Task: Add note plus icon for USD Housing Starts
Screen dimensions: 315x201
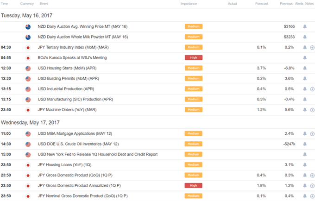Action: (312, 68)
